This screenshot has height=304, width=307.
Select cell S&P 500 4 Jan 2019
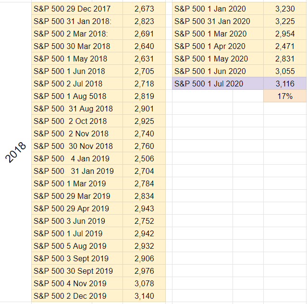[77, 158]
